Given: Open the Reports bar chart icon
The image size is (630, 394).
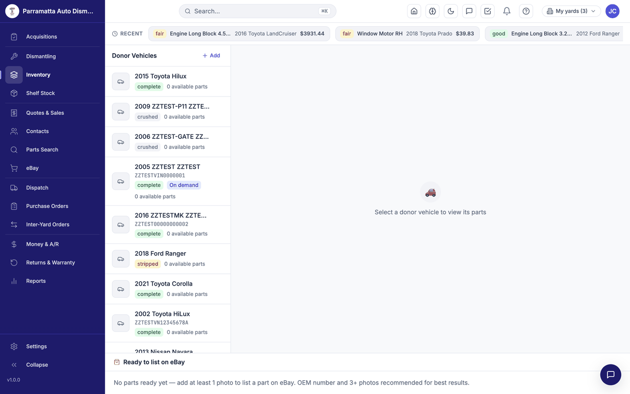Looking at the screenshot, I should (x=14, y=281).
